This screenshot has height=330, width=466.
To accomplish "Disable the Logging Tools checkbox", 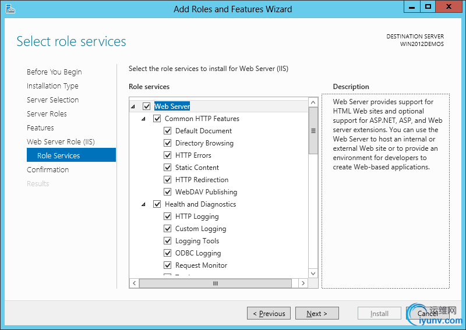I will coord(168,240).
